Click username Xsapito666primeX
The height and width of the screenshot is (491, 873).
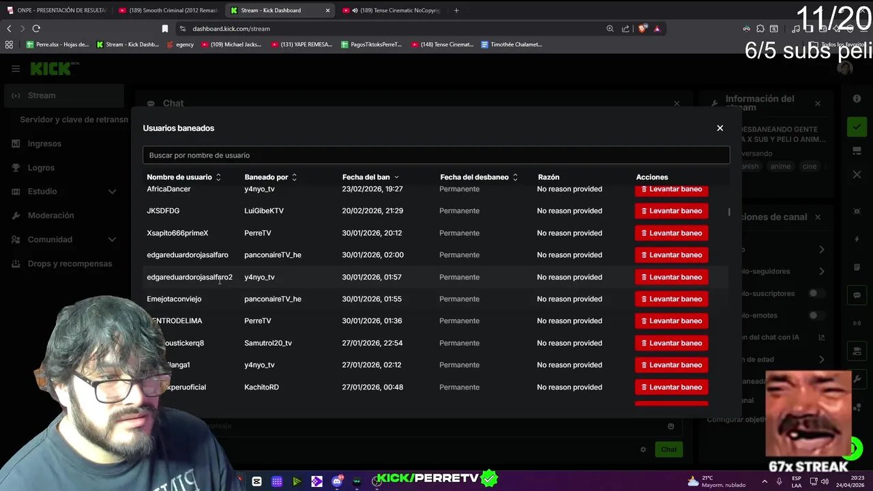pos(177,233)
